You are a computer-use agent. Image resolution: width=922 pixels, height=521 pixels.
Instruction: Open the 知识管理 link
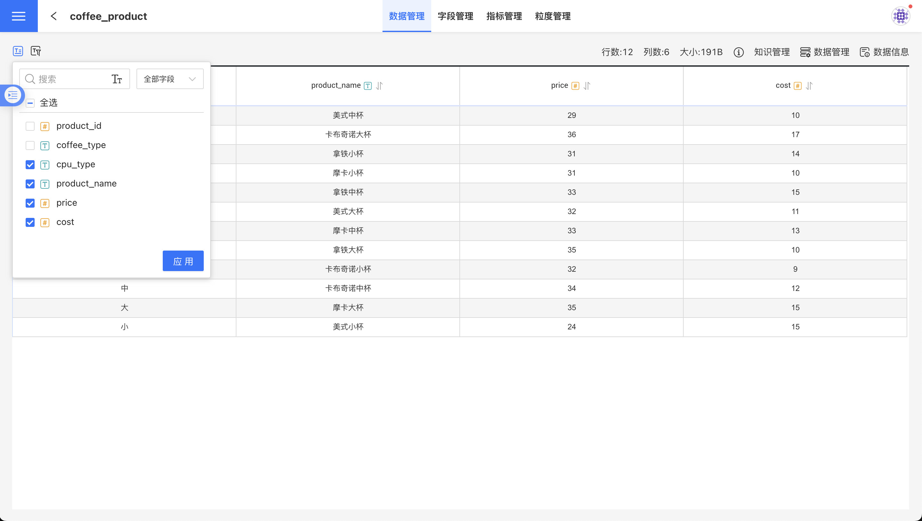772,52
